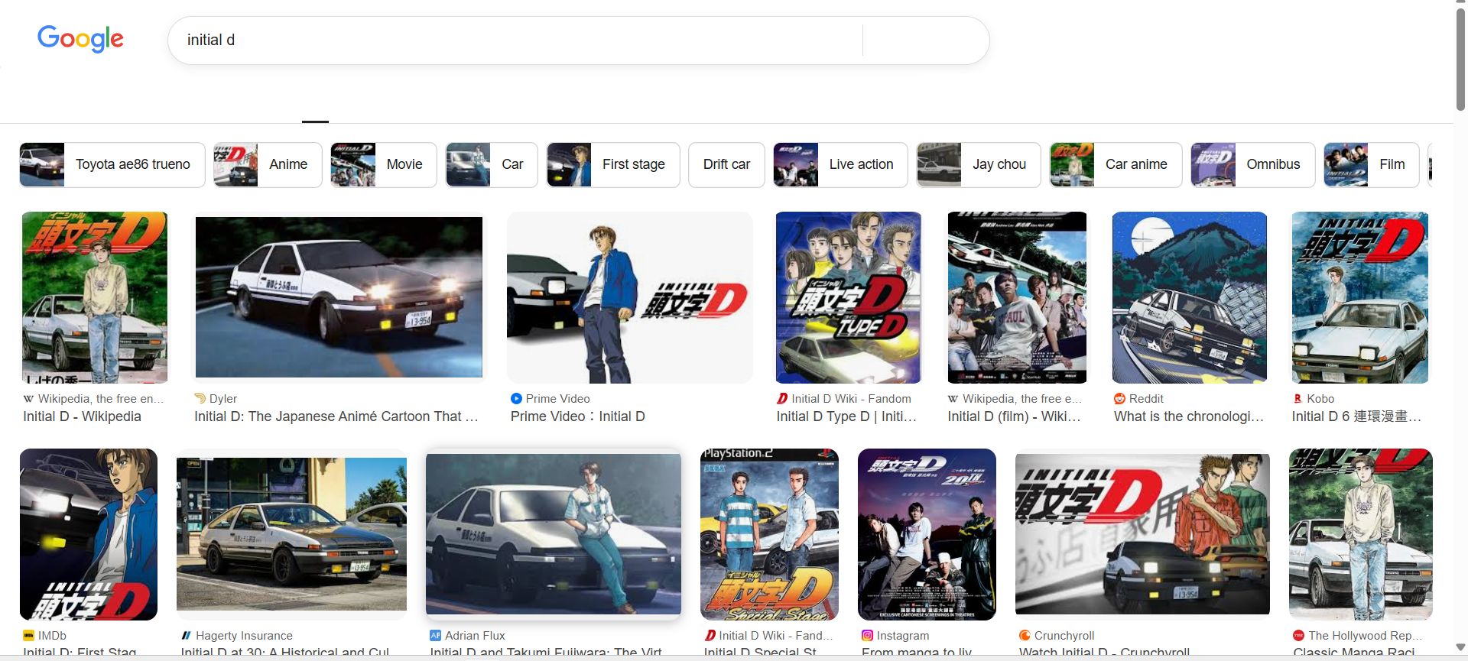
Task: Click the Google logo
Action: click(80, 38)
